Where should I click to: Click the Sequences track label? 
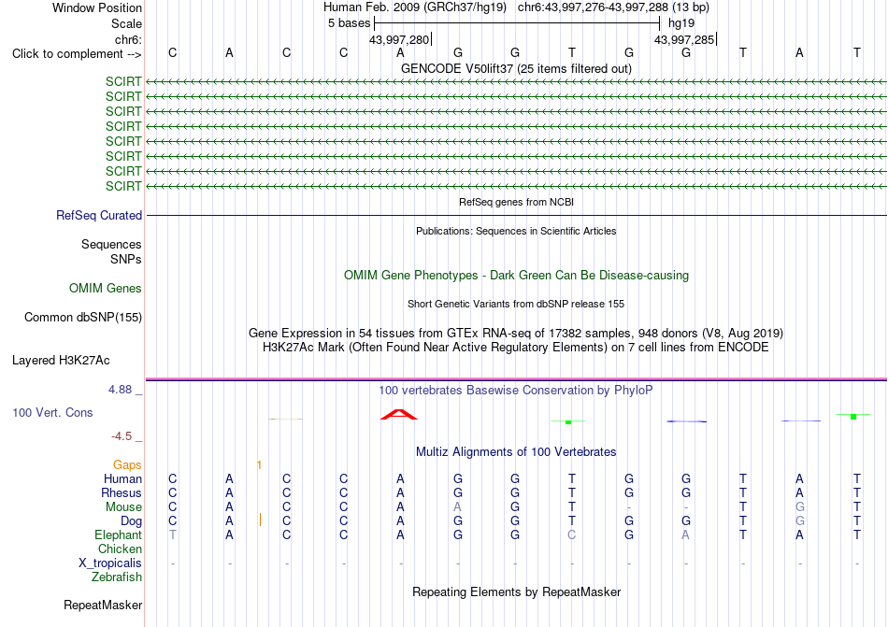(111, 245)
